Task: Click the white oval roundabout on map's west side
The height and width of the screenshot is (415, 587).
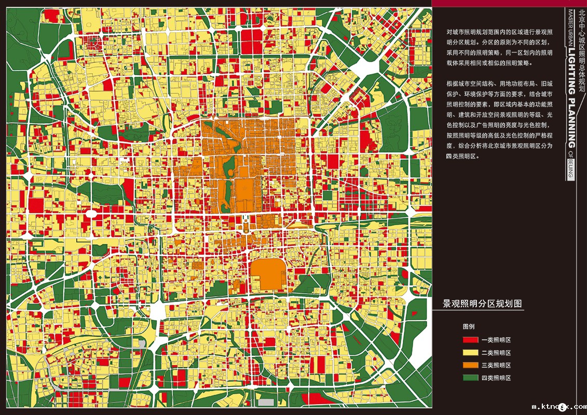Action: (x=91, y=213)
